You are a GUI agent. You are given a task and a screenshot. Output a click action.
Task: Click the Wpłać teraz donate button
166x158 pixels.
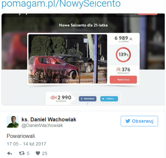[x=123, y=79]
